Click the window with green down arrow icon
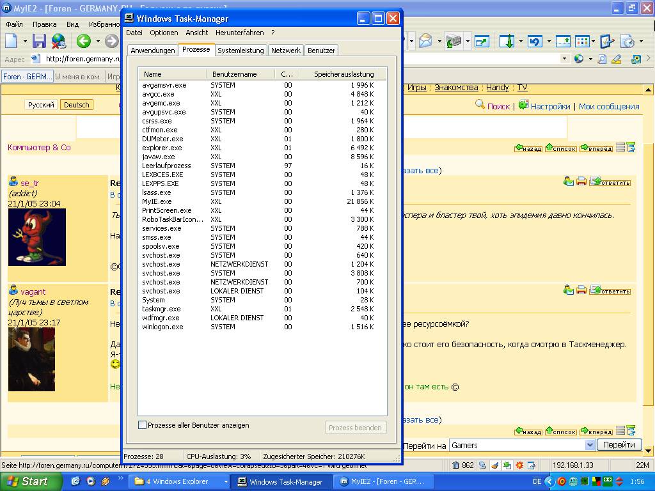Screen dimensions: 655x491 pyautogui.click(x=507, y=41)
